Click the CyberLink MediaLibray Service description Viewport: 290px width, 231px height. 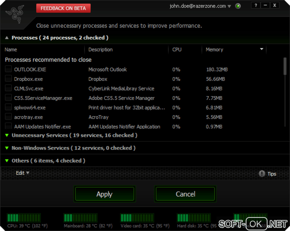click(x=121, y=89)
